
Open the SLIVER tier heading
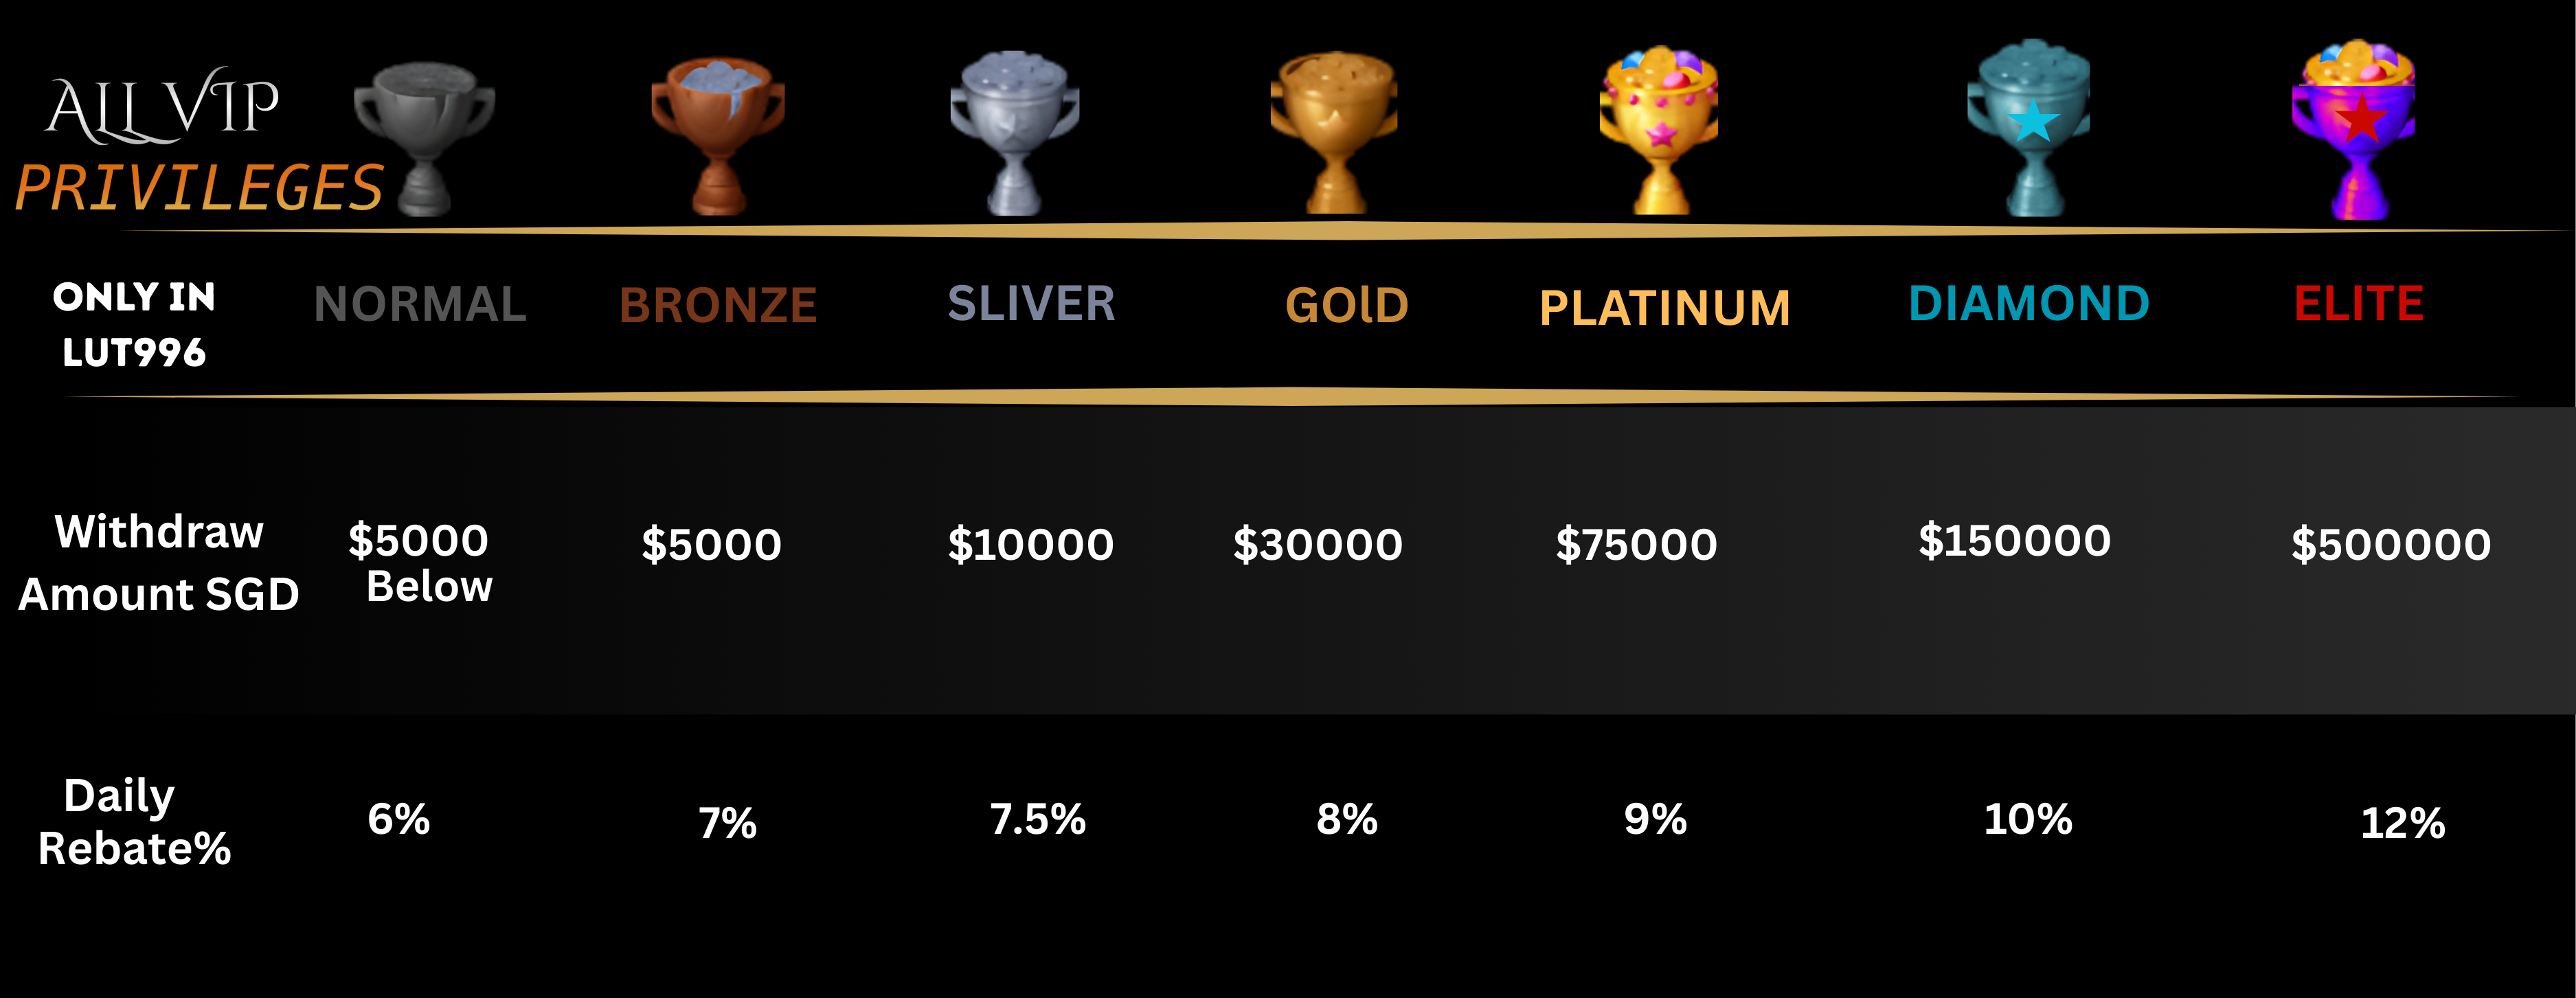click(x=1031, y=303)
